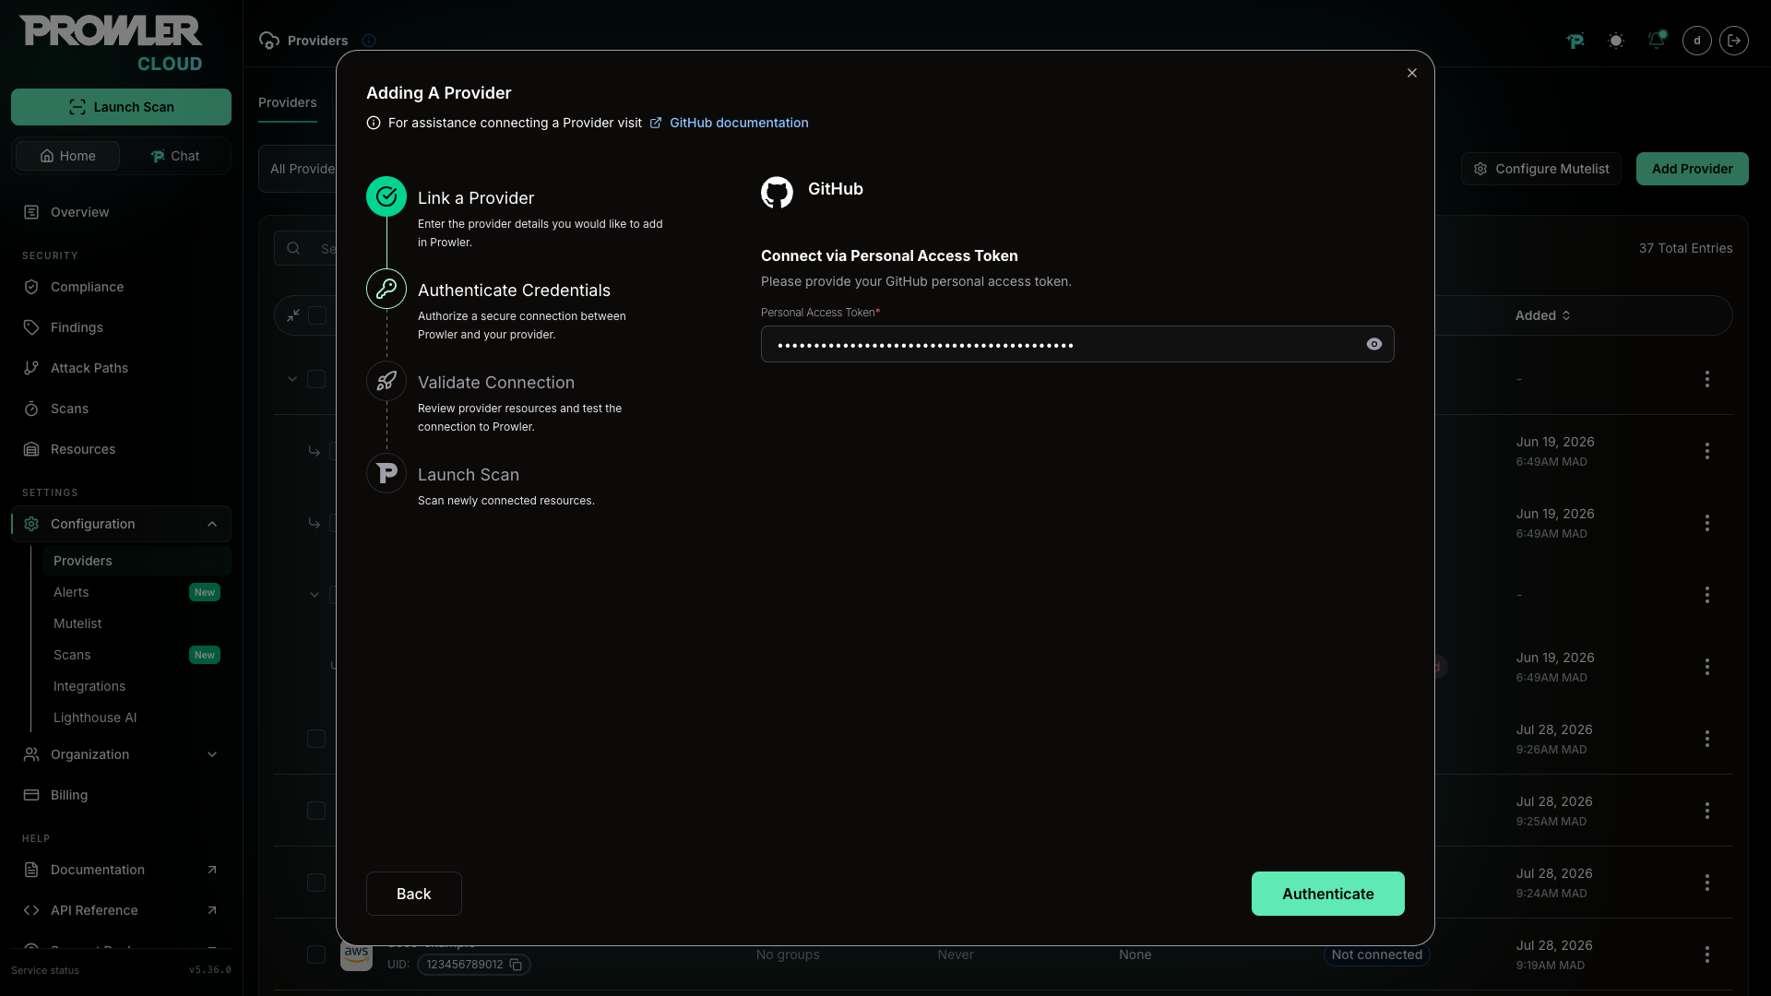1771x996 pixels.
Task: Focus the Personal Access Token field
Action: 1076,344
